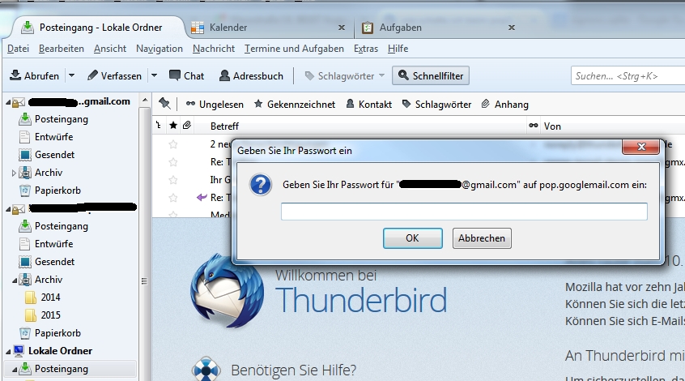Open the Adressbuch address book
Image resolution: width=685 pixels, height=381 pixels.
click(x=251, y=75)
